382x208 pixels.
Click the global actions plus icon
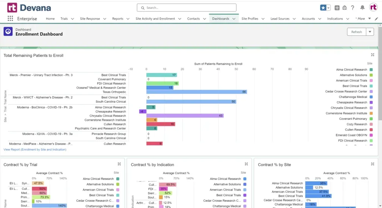337,8
